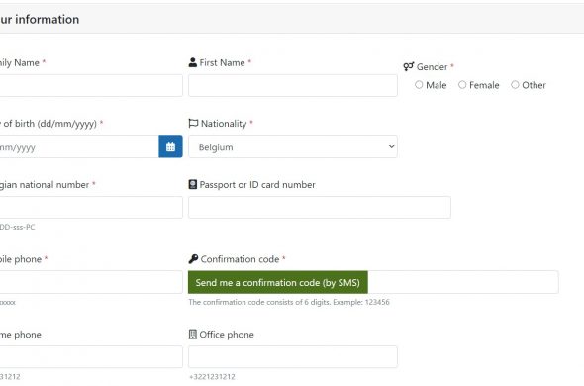This screenshot has width=584, height=386.
Task: Select the Female gender option
Action: pyautogui.click(x=462, y=85)
